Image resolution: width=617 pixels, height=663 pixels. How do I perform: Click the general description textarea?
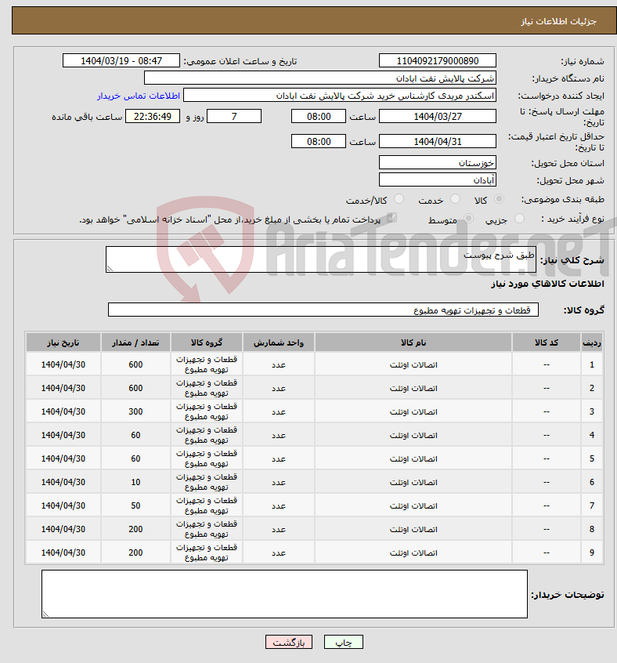click(x=321, y=259)
